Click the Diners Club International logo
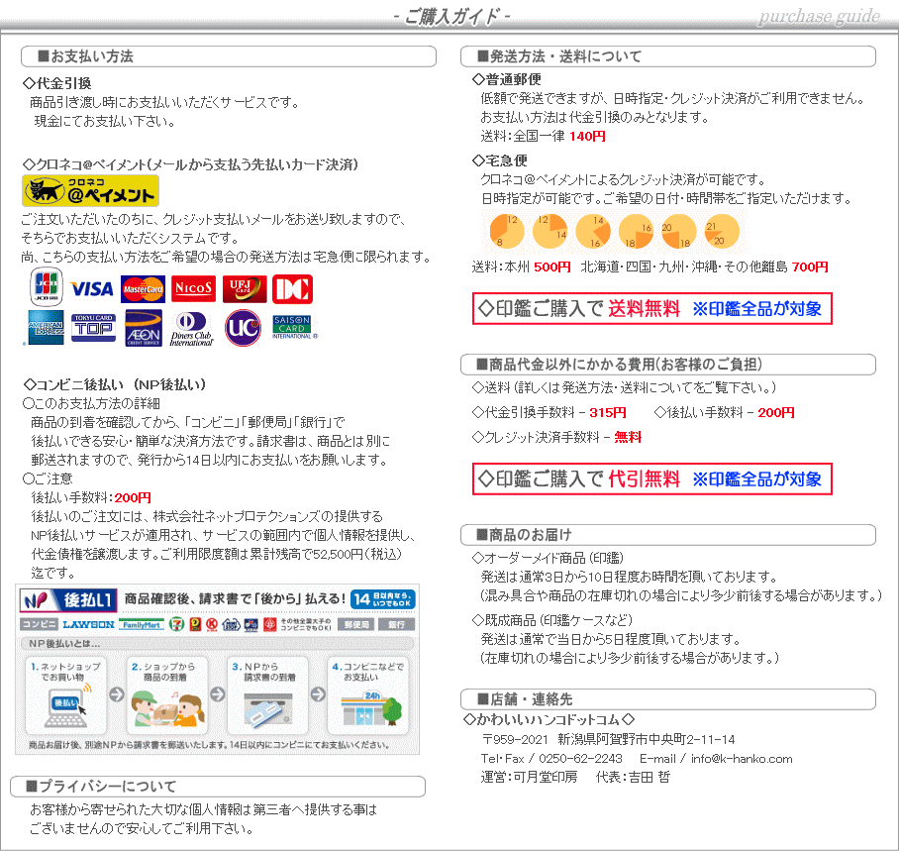 tap(192, 328)
